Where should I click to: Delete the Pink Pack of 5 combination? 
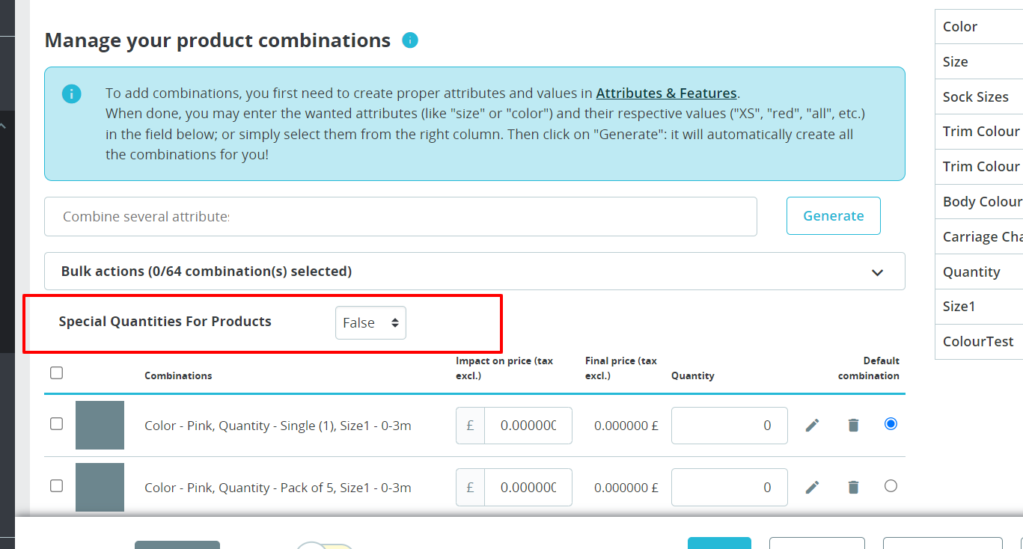tap(853, 488)
